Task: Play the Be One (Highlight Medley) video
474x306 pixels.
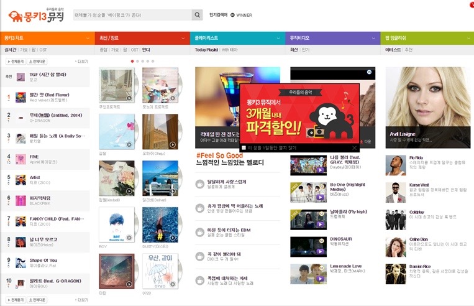Action: coord(320,197)
